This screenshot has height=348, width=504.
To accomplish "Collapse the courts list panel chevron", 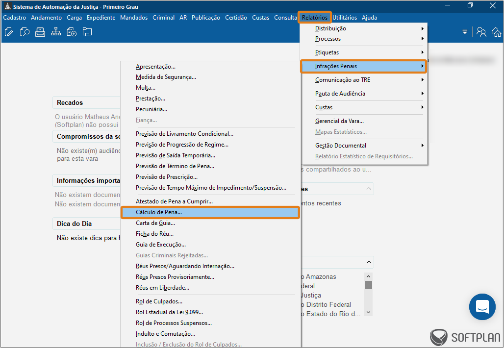I will [369, 262].
